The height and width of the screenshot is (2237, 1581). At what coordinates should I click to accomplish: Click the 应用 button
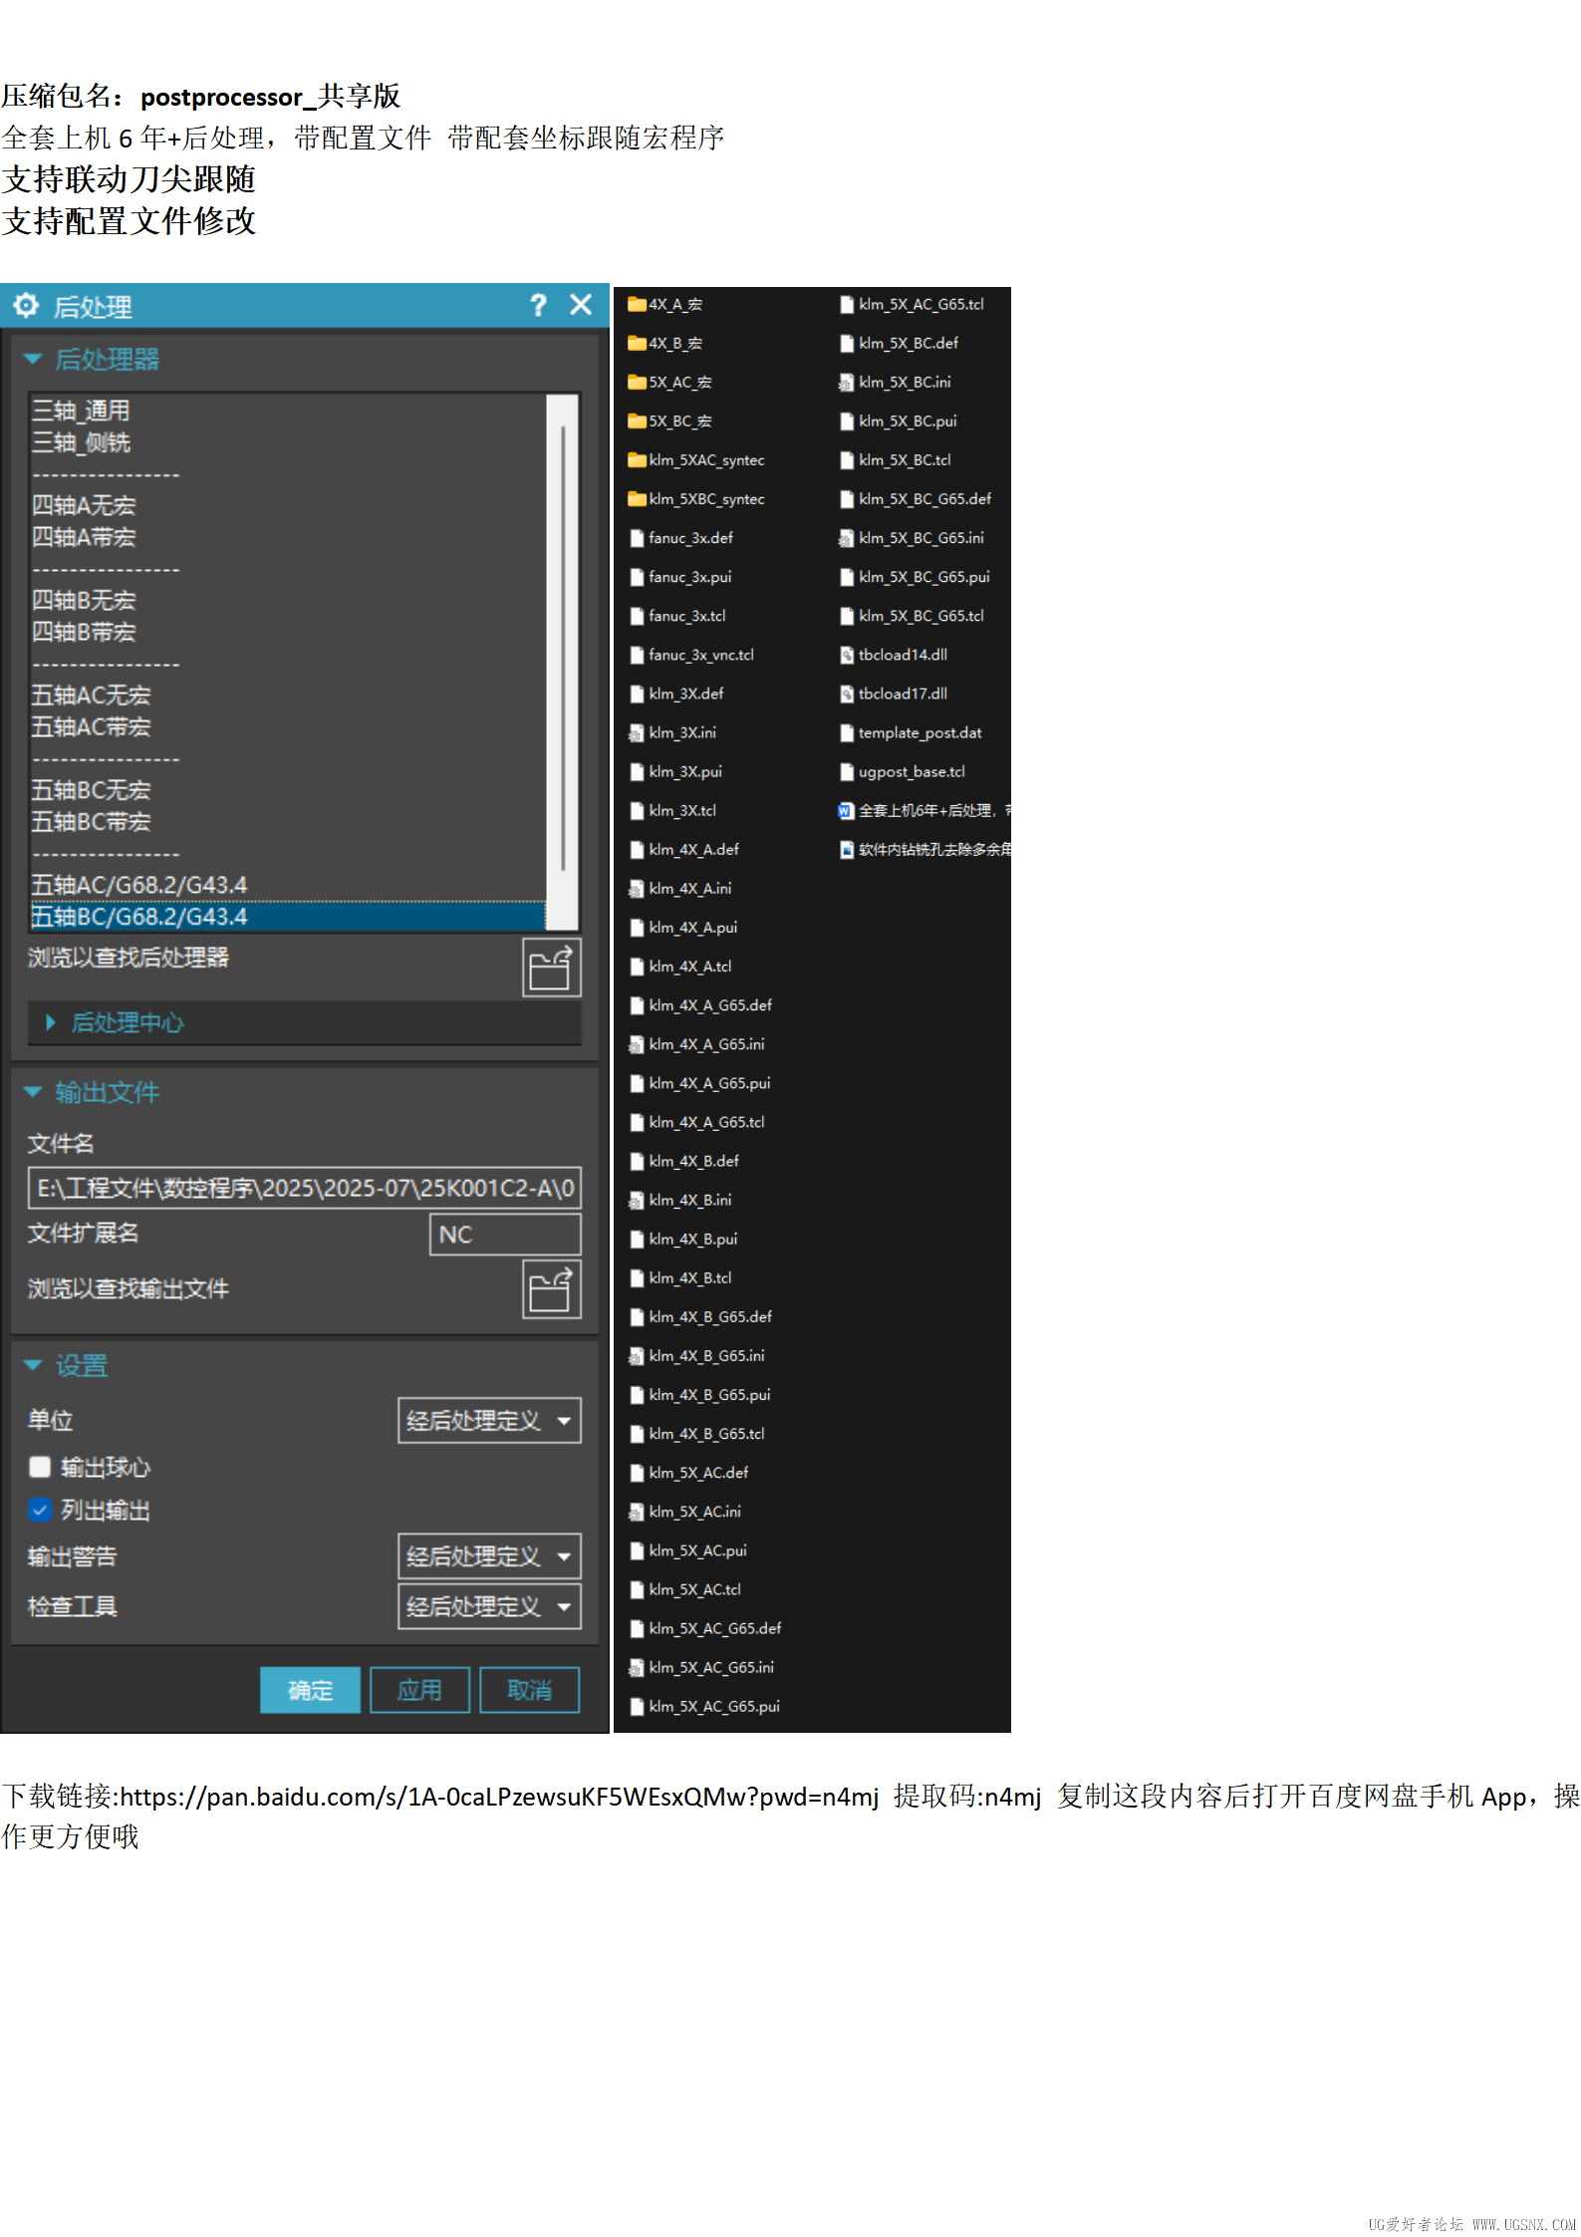[x=419, y=1690]
